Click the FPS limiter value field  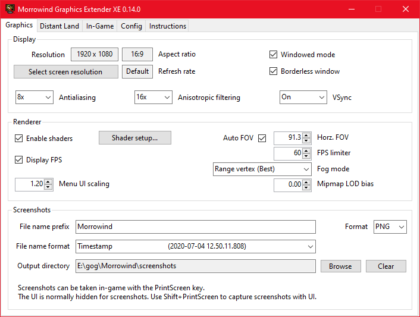pos(289,153)
